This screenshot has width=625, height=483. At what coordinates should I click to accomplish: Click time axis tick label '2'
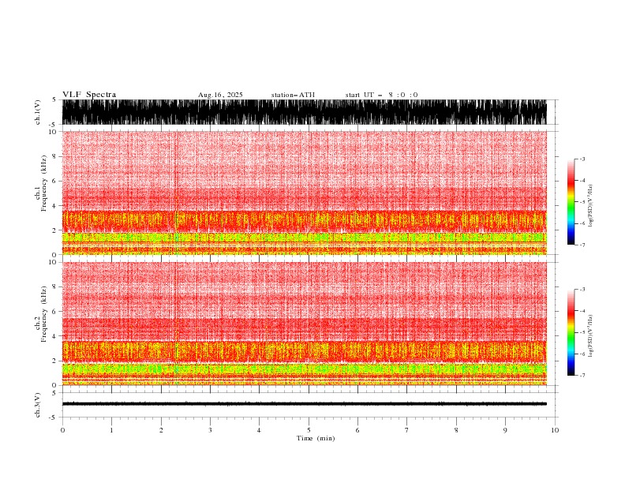point(161,430)
